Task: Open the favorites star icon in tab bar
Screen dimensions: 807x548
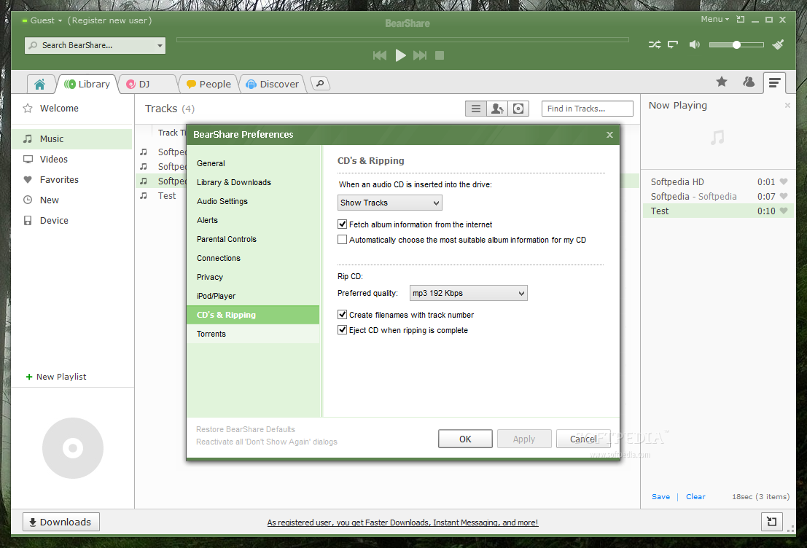Action: [722, 82]
